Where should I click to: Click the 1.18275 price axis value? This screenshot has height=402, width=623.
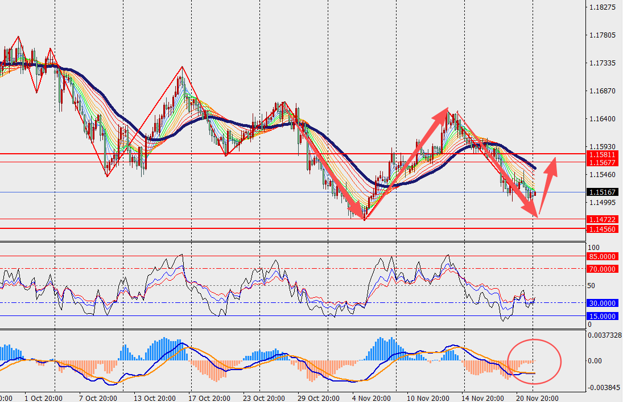pos(603,7)
